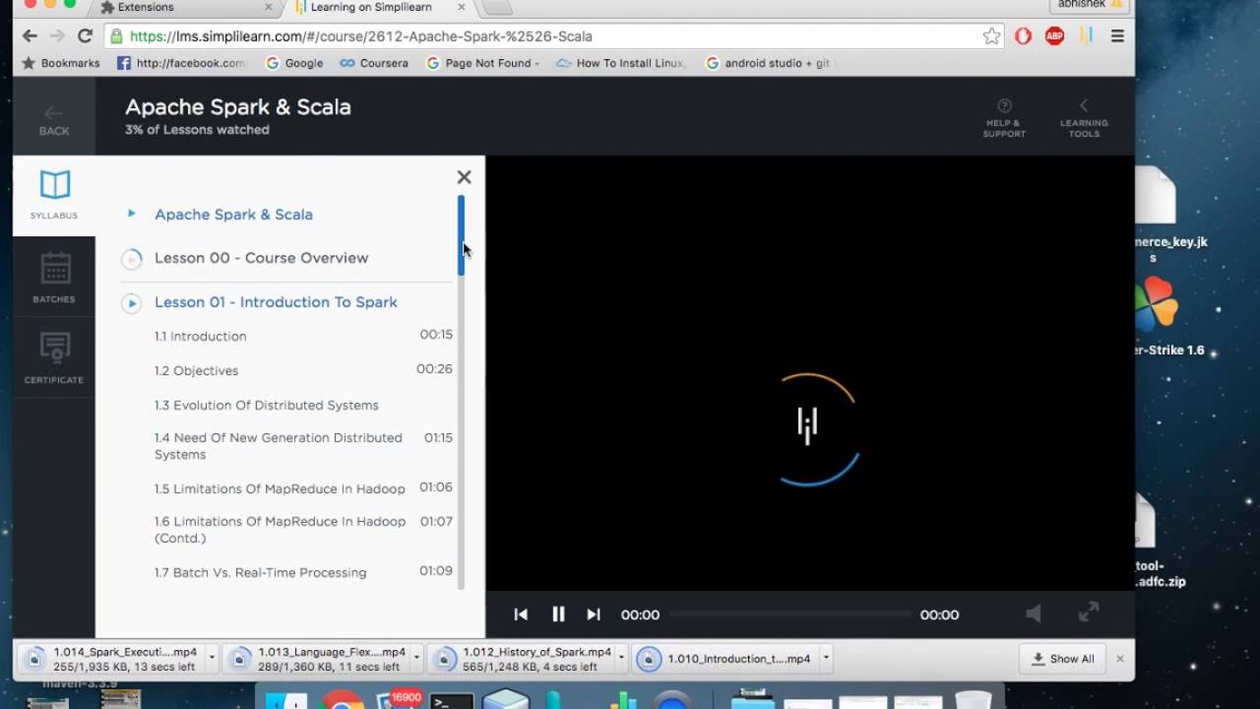This screenshot has height=709, width=1260.
Task: Close the syllabus panel with the X
Action: click(464, 177)
